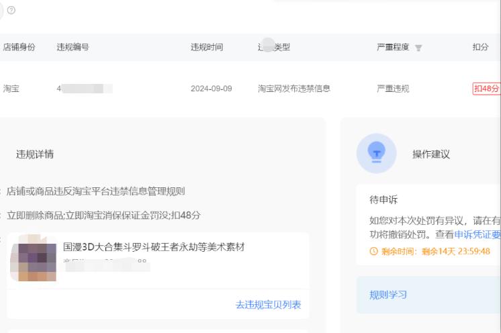Click the 违规详情 section heading

35,154
